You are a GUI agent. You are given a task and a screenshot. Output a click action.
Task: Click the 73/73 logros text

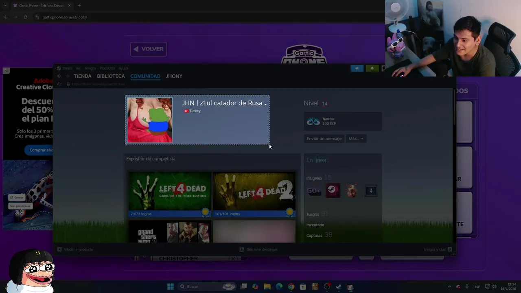point(141,214)
